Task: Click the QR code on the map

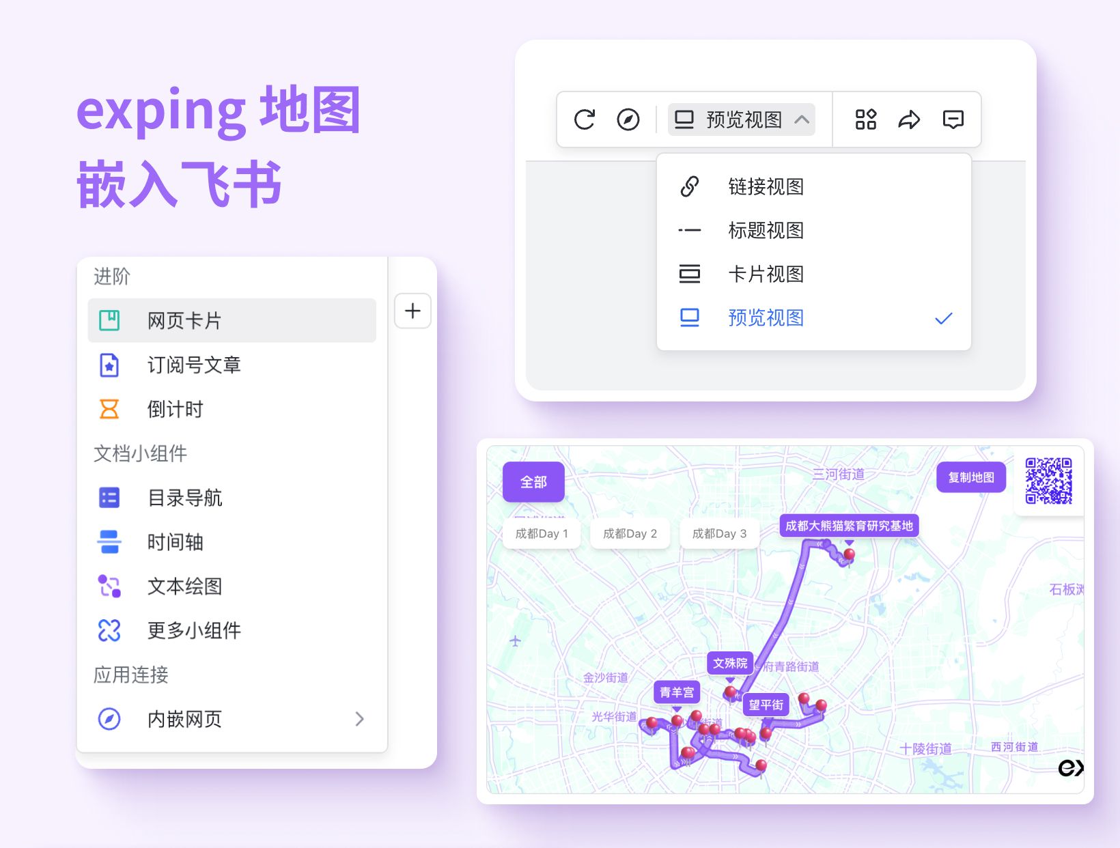Action: tap(1049, 481)
